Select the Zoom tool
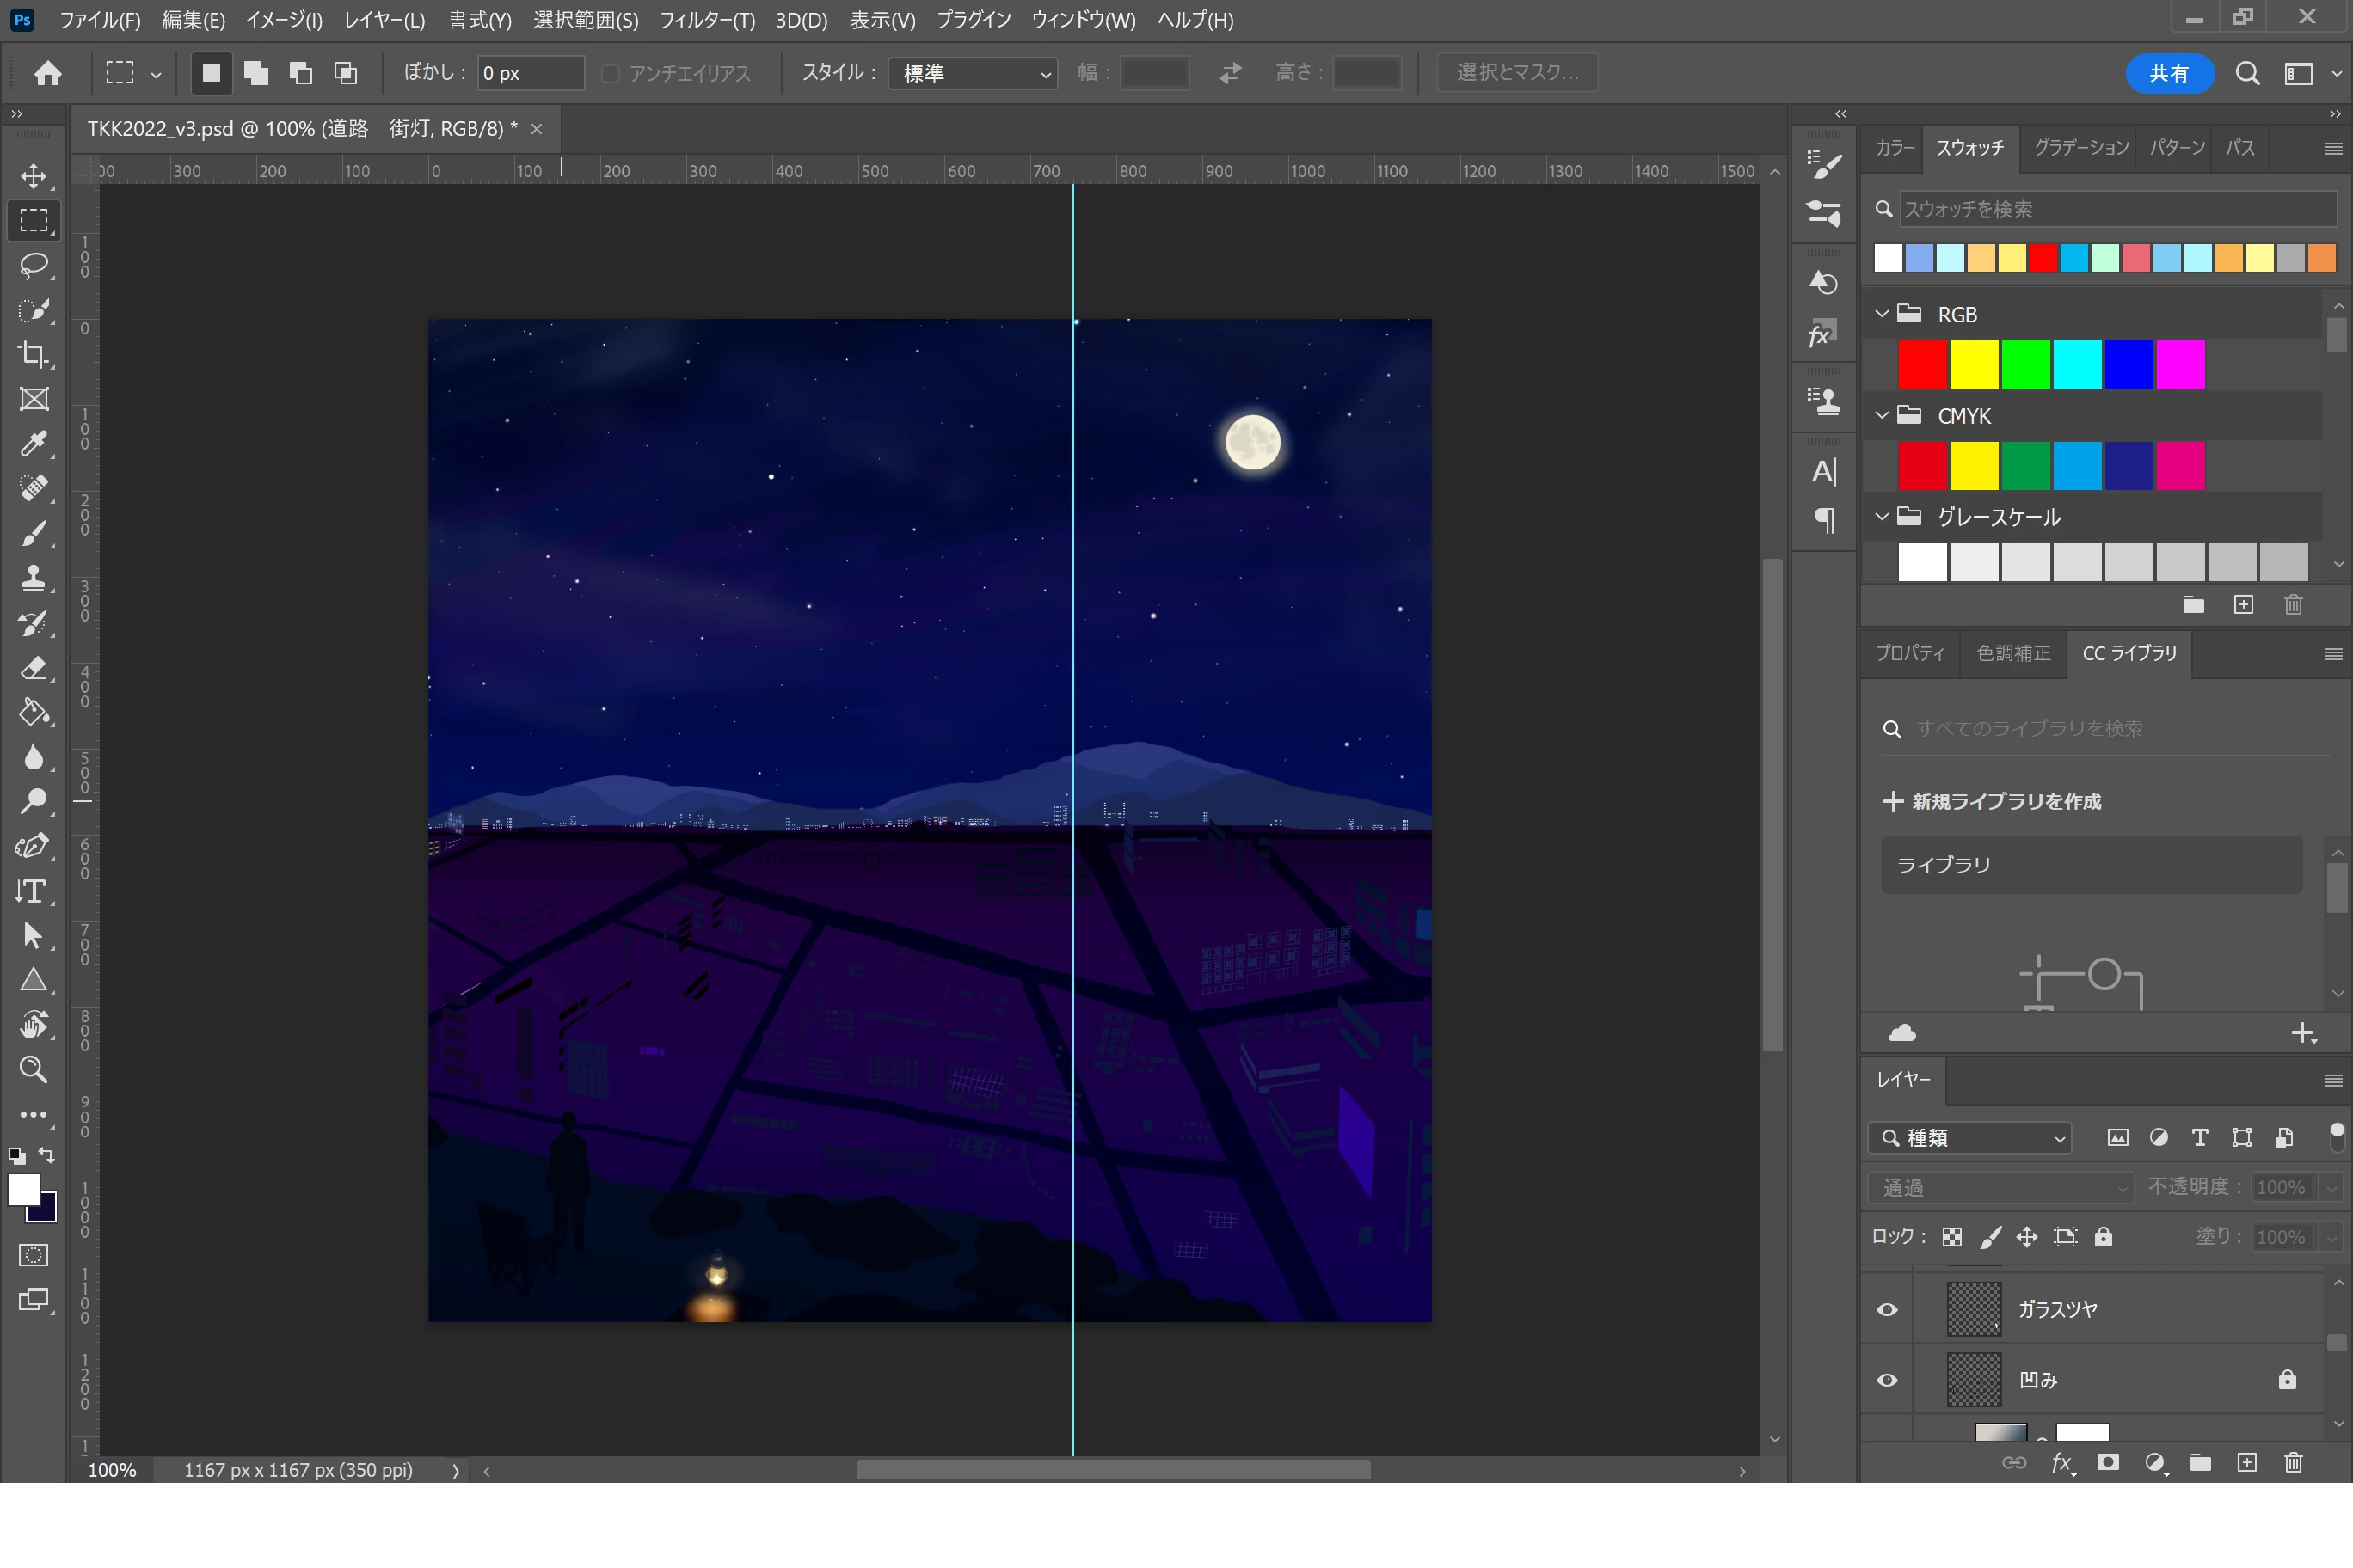 [34, 1070]
